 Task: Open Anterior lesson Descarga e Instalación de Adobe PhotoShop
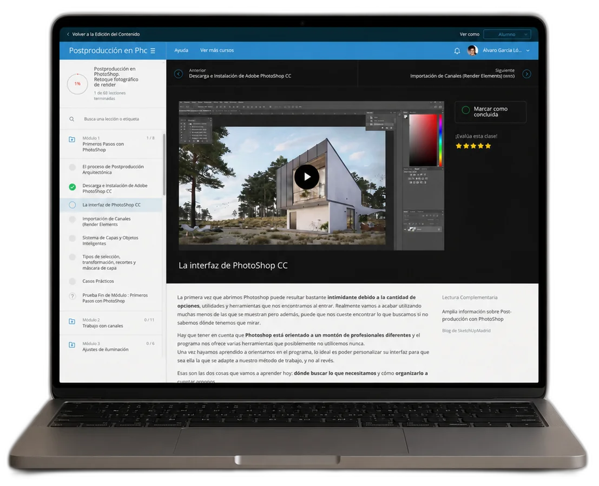pos(240,74)
